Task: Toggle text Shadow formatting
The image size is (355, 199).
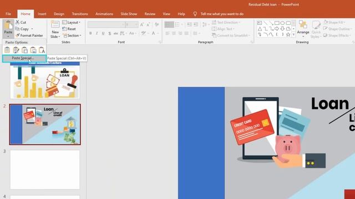Action: (110, 33)
